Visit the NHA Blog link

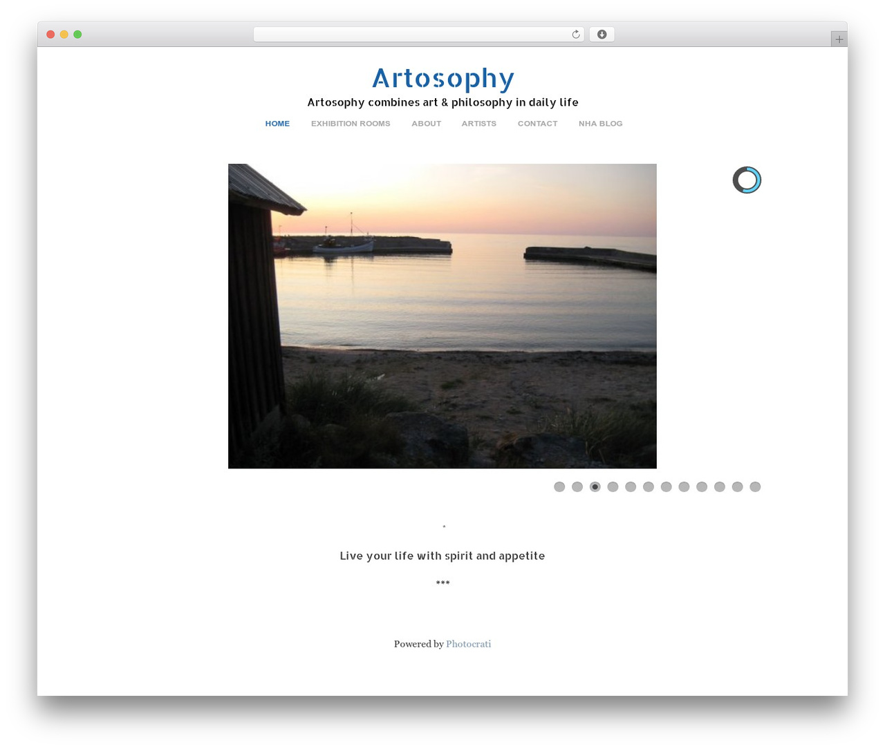click(601, 124)
